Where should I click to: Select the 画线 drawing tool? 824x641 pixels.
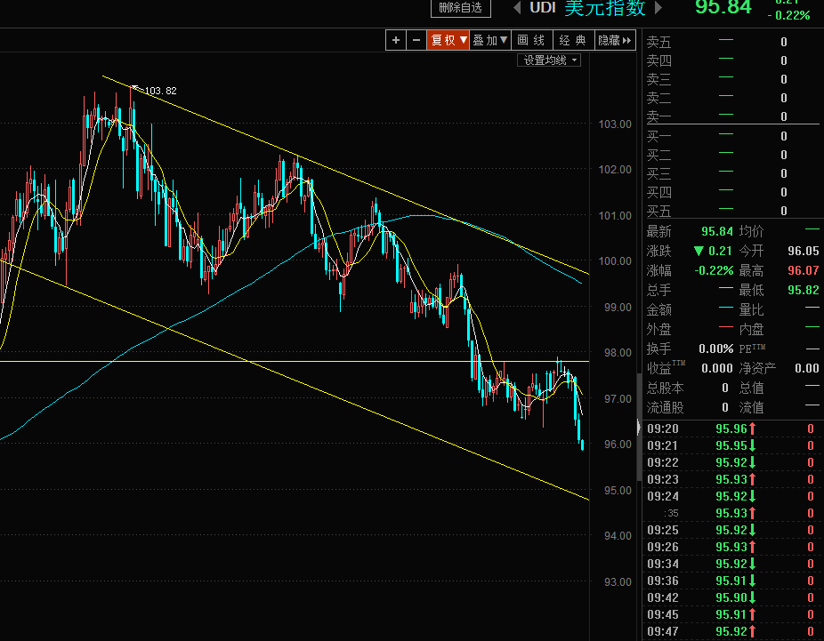point(531,40)
